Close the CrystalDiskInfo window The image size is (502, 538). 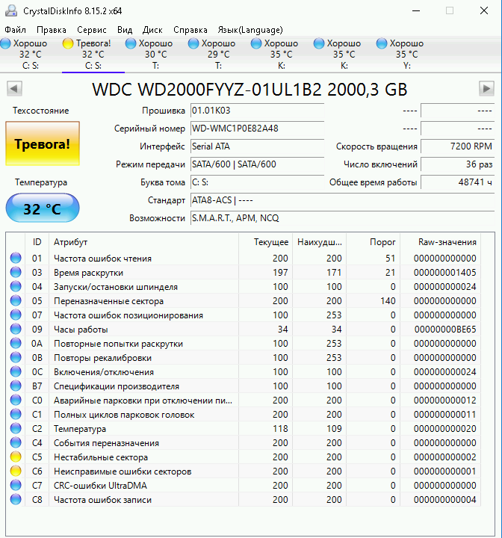point(484,10)
